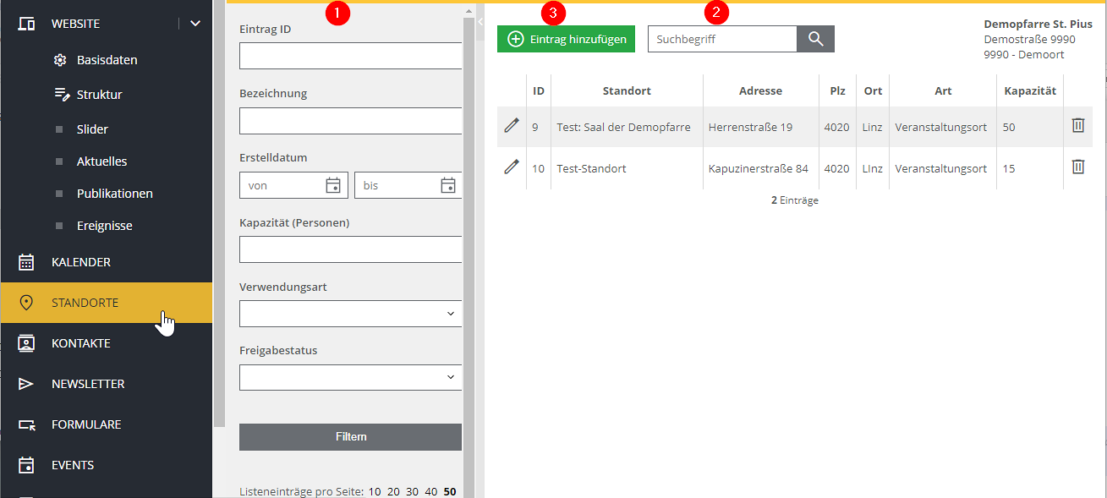Viewport: 1107px width, 498px height.
Task: Select Struktur in the sidebar
Action: point(99,95)
